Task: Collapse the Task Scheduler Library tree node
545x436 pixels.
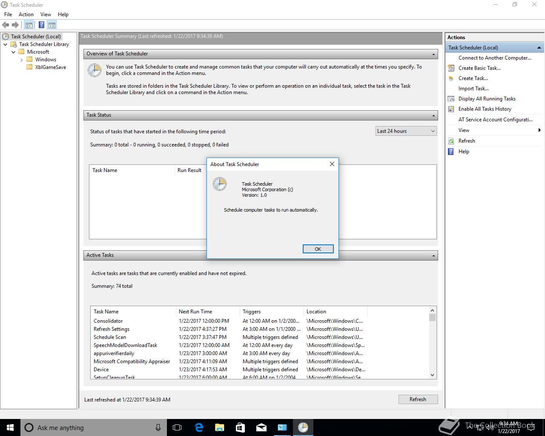Action: [5, 44]
